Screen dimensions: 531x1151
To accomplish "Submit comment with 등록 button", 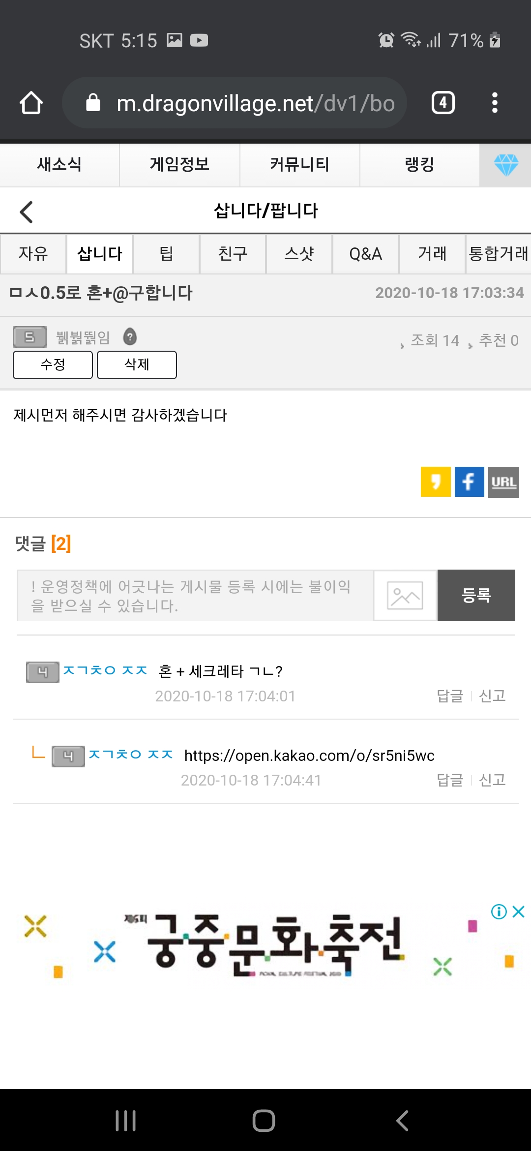I will click(x=476, y=595).
